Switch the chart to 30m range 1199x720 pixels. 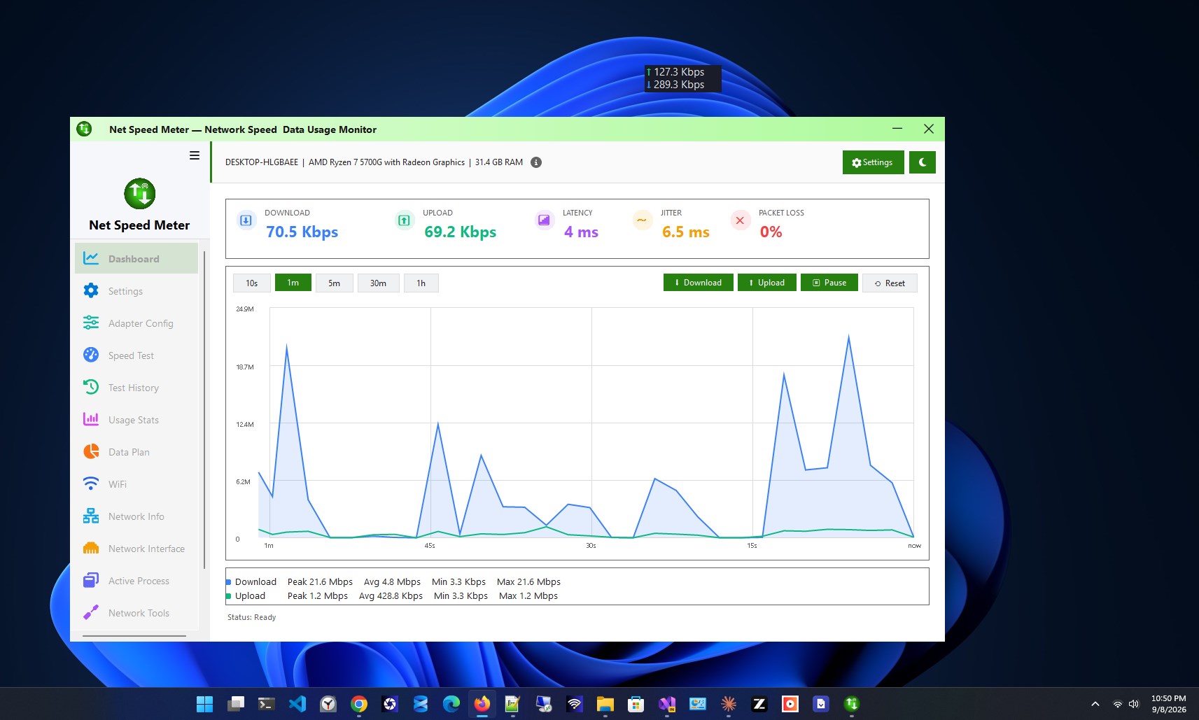click(379, 283)
